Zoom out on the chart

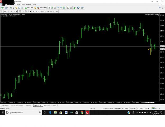61,8
